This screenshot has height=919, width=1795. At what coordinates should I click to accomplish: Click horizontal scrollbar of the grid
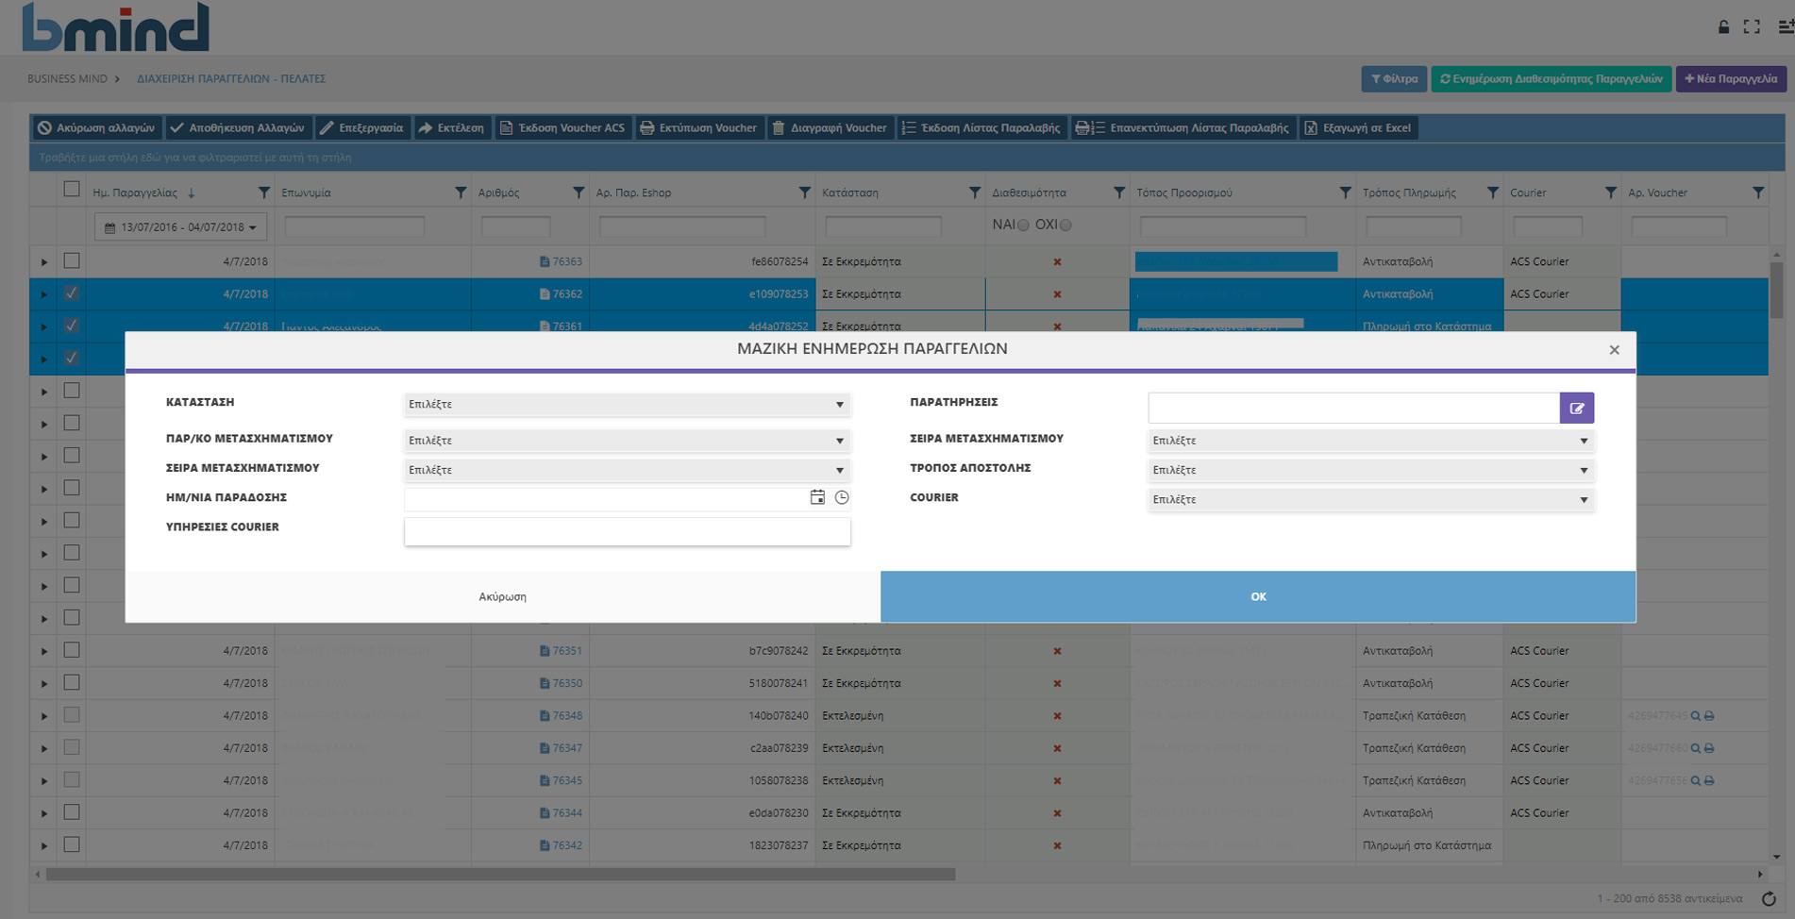point(500,875)
